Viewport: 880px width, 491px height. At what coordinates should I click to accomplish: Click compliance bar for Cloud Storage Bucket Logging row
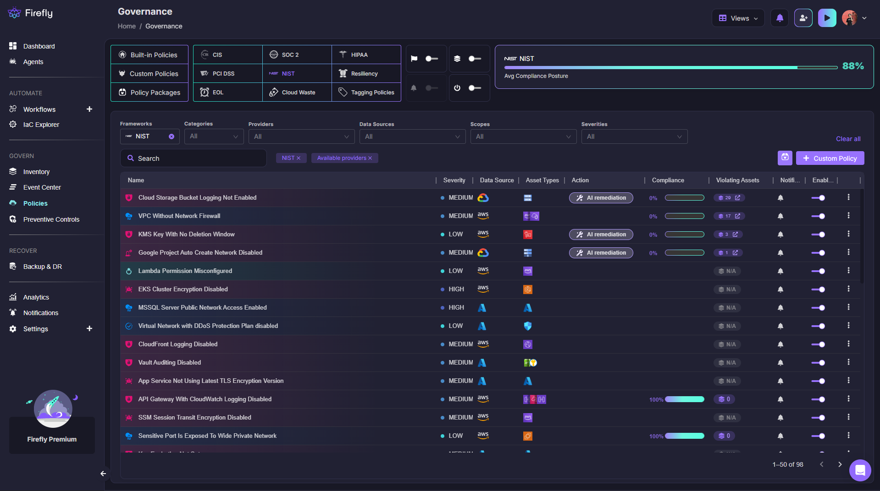(685, 198)
